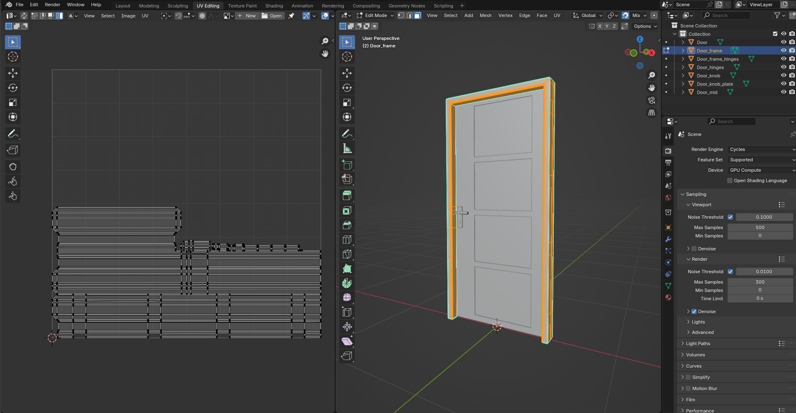Choose the Grab tool in UV editor

[13, 167]
